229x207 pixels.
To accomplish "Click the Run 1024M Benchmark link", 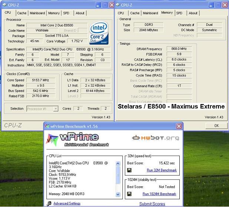I will tap(159, 194).
